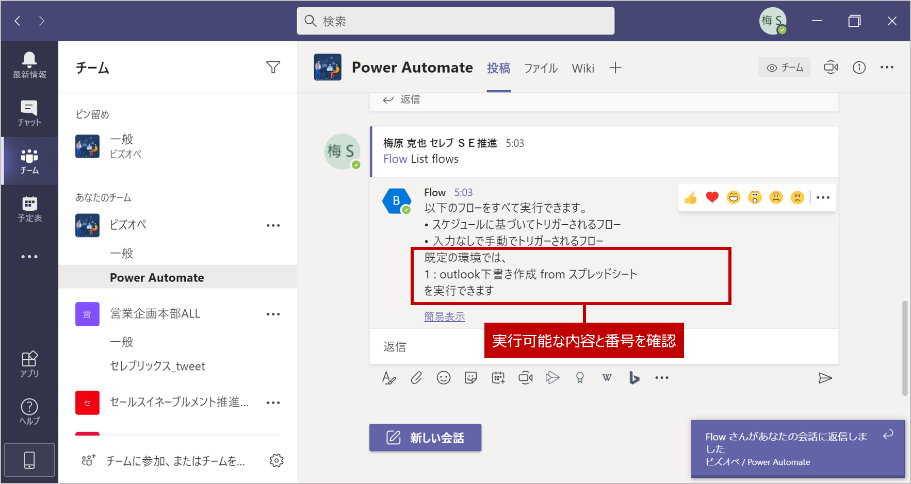Switch to the ファイル tab
Viewport: 911px width, 484px height.
pyautogui.click(x=541, y=68)
